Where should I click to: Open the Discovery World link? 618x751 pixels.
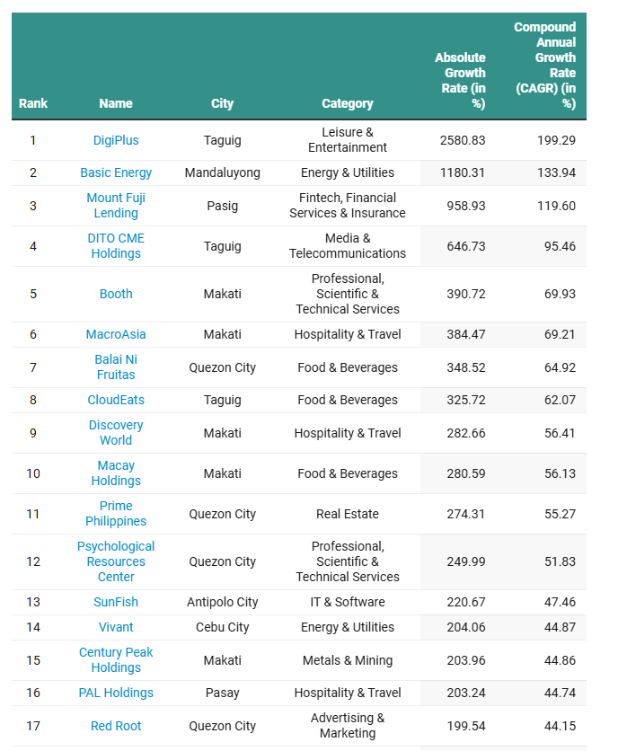[116, 433]
